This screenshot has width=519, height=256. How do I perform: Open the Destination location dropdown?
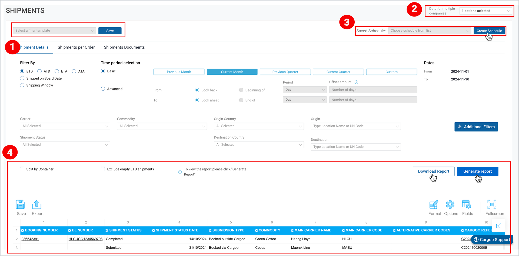click(356, 147)
